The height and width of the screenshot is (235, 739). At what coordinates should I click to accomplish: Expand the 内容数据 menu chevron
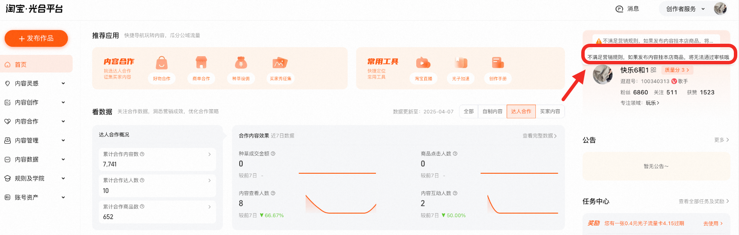(63, 160)
